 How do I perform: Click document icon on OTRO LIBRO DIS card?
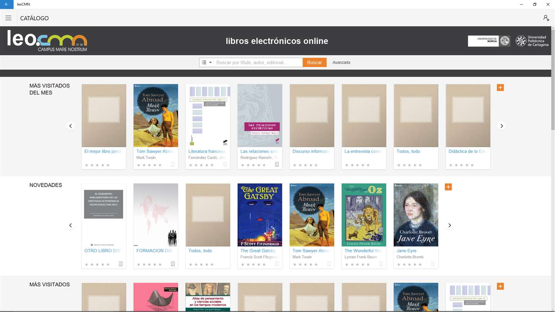[121, 264]
